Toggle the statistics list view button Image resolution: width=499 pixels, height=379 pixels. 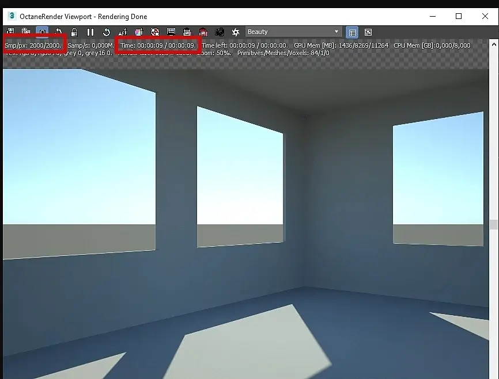coord(352,32)
